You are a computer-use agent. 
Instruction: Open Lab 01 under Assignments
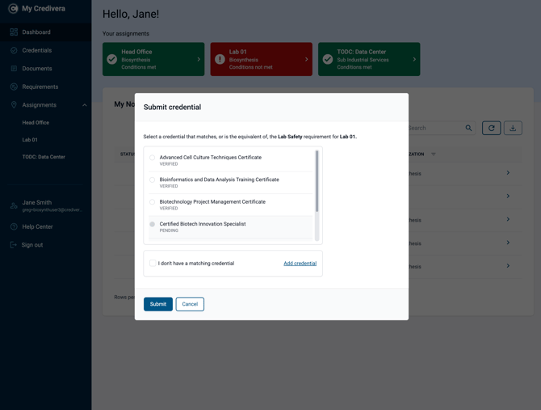coord(30,140)
